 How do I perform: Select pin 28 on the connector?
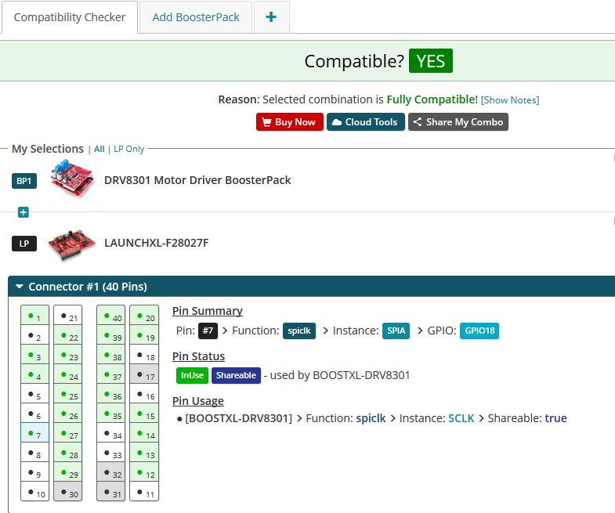(68, 452)
